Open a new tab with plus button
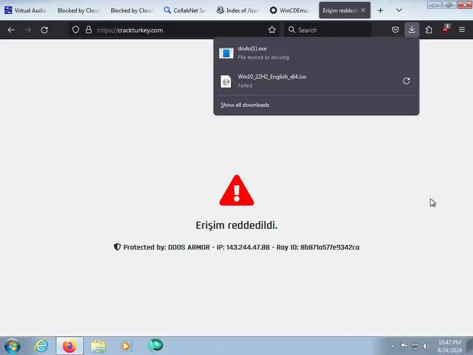473x355 pixels. [381, 10]
